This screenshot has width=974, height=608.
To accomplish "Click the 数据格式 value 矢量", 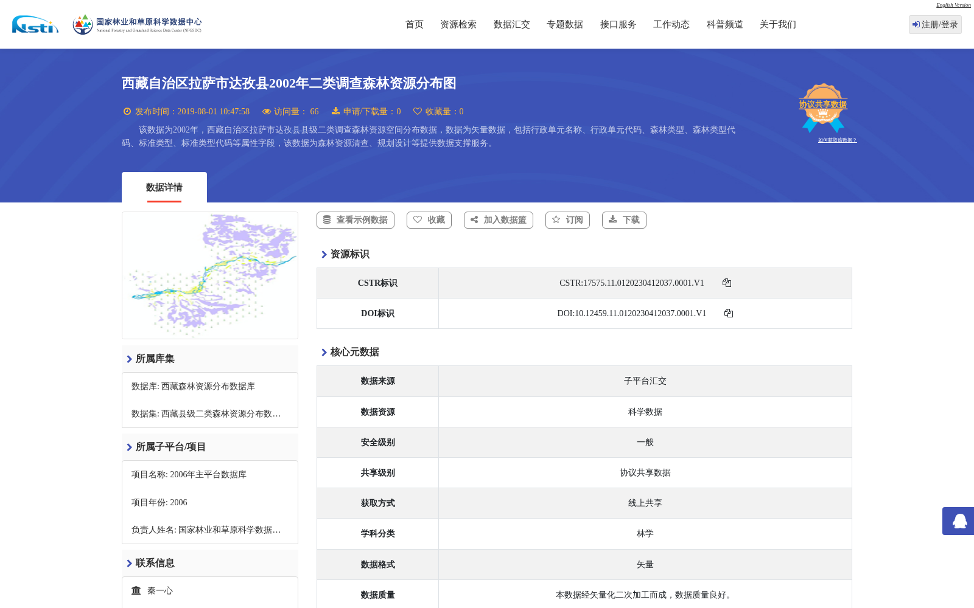I will (x=645, y=564).
